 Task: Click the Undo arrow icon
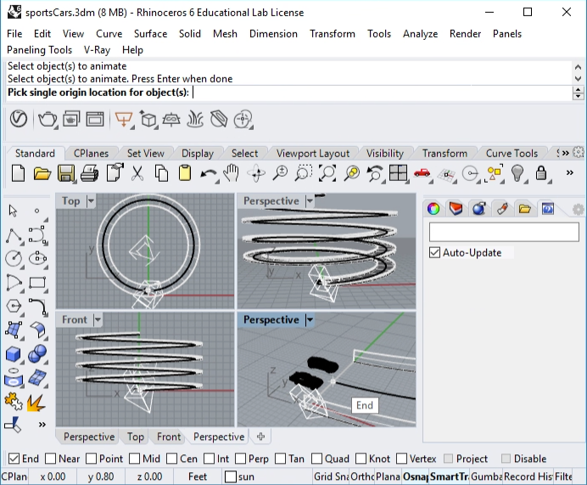(x=209, y=174)
